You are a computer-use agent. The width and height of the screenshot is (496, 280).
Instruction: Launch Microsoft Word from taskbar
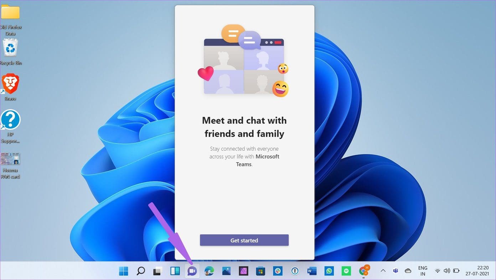pos(312,271)
